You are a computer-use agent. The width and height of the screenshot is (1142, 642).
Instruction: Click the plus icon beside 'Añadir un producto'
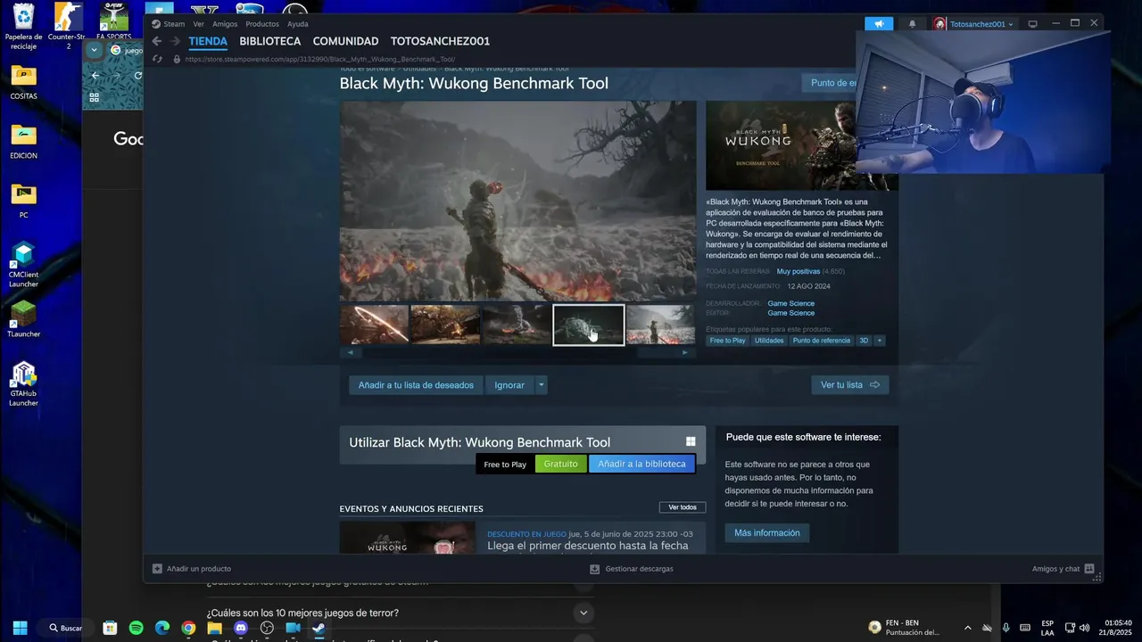157,568
